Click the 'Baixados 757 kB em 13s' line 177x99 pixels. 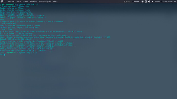click(x=16, y=39)
